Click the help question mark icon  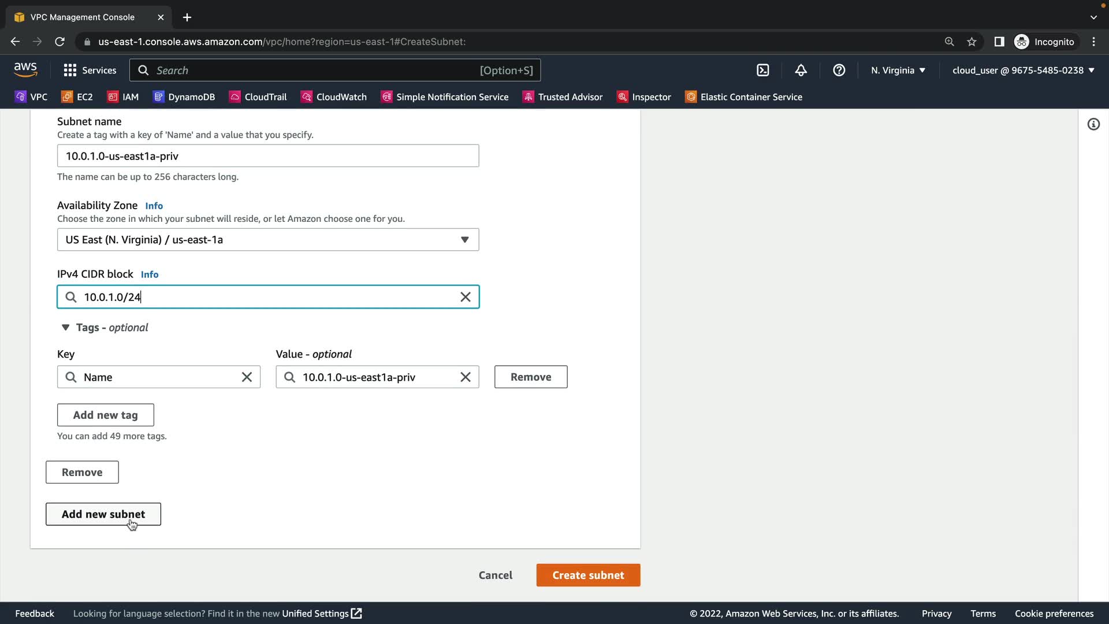[839, 70]
